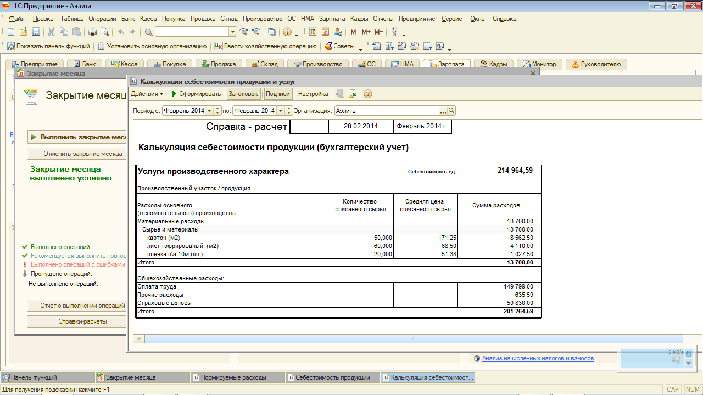Click the Paste clipboard icon
This screenshot has width=703, height=395.
[76, 32]
